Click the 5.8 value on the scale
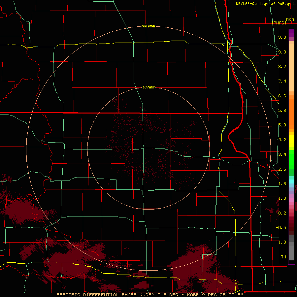The height and width of the screenshot is (297, 297). tap(282, 111)
